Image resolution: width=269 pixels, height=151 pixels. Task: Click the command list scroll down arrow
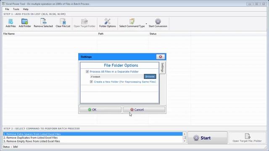pyautogui.click(x=185, y=141)
